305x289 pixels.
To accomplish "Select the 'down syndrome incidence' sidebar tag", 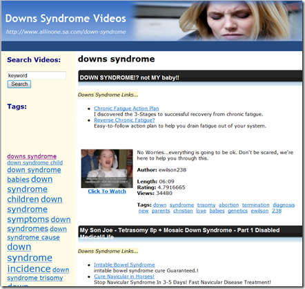I will coord(29,258).
